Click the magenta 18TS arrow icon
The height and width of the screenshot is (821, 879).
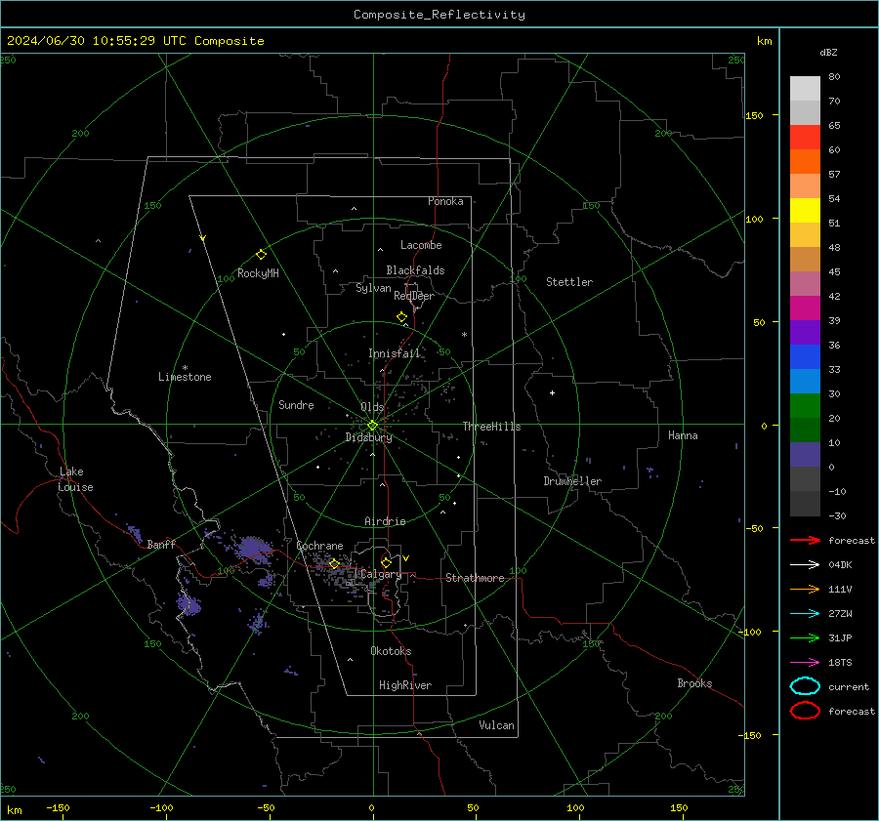tap(805, 663)
